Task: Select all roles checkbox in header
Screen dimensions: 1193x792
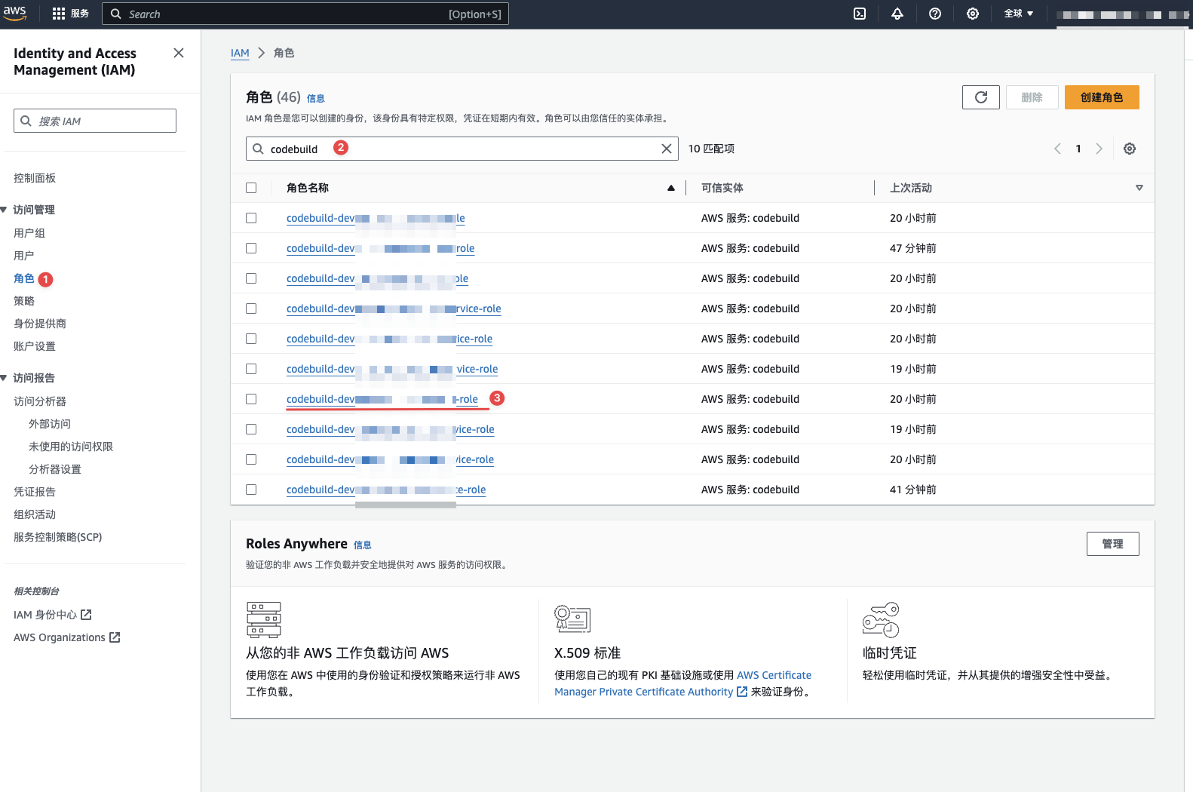Action: point(251,188)
